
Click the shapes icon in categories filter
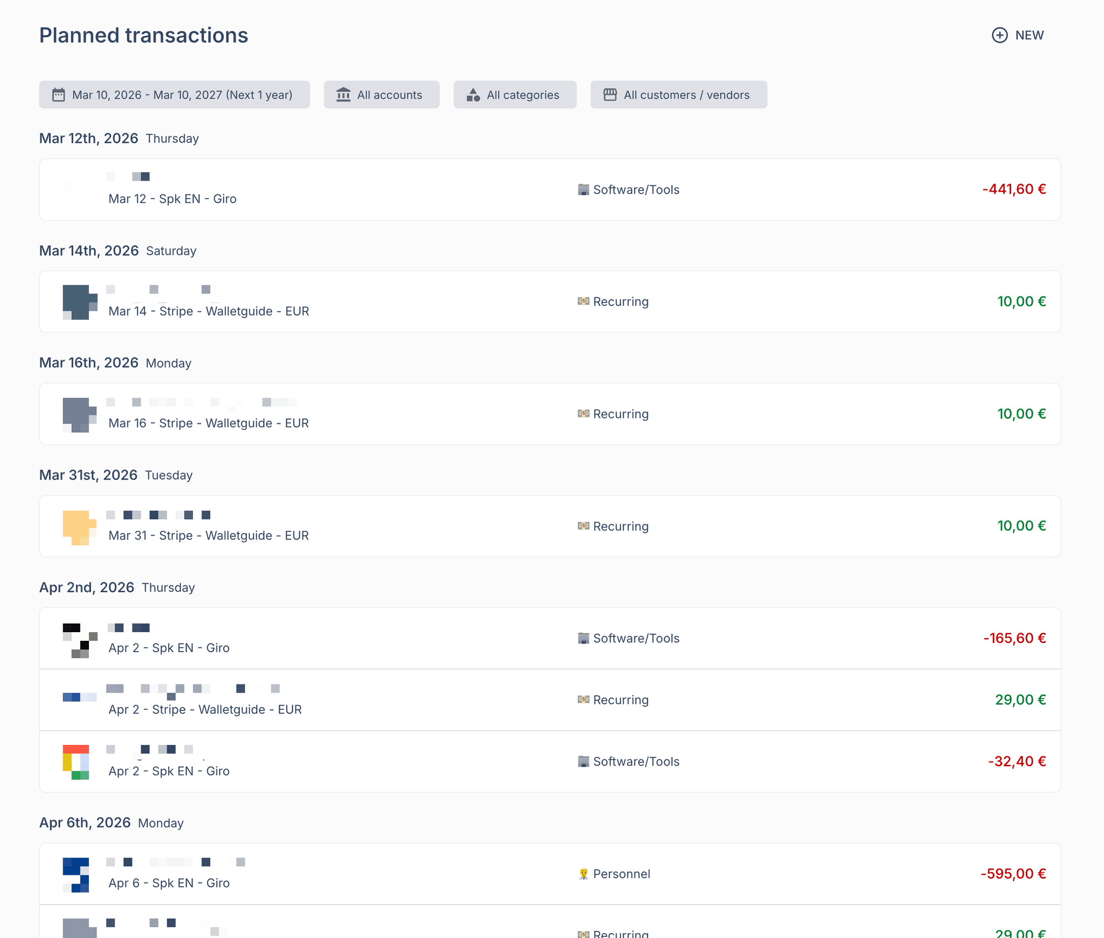pos(473,95)
